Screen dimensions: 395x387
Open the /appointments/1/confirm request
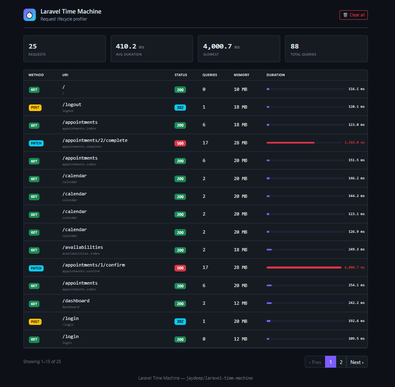[195, 268]
